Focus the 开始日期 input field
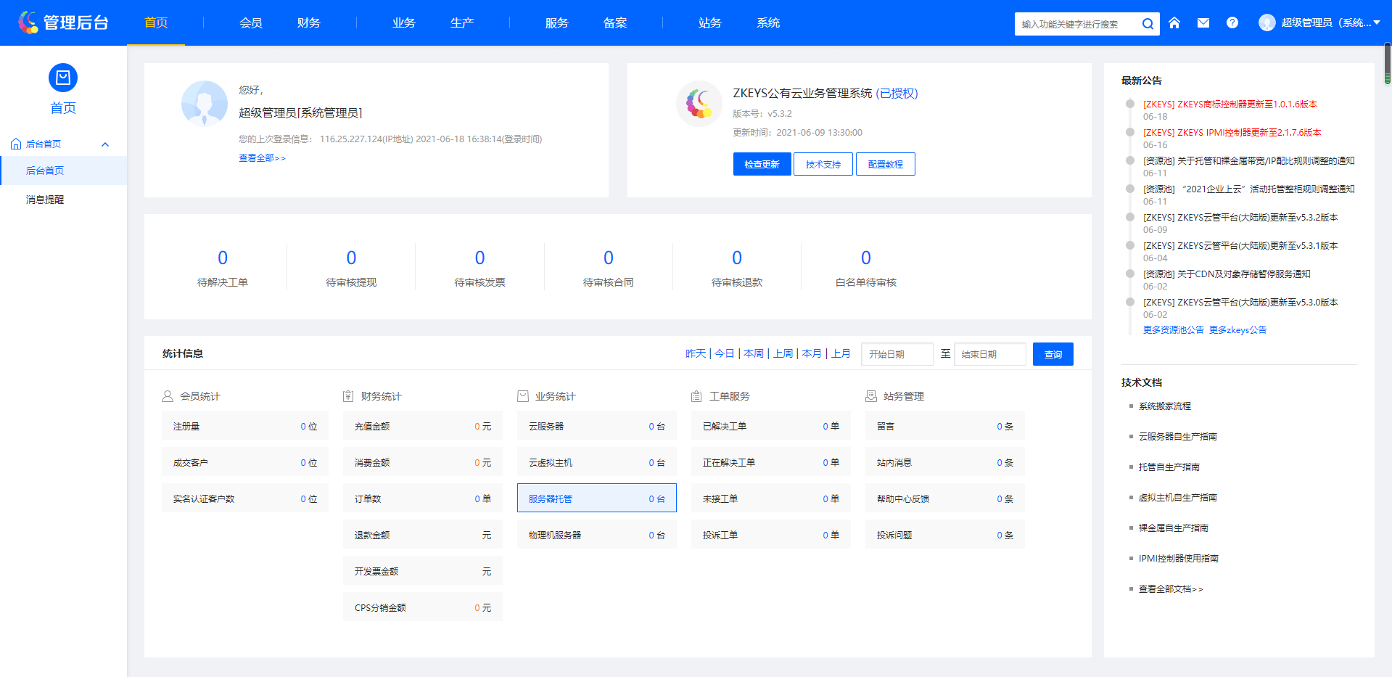This screenshot has height=677, width=1392. pyautogui.click(x=897, y=354)
